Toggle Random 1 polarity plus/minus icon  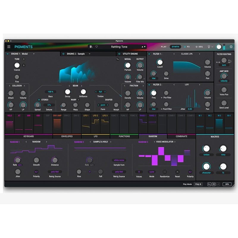(36, 172)
